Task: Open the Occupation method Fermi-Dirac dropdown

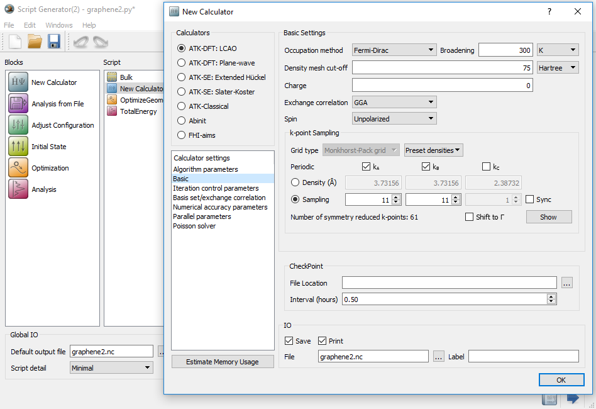Action: tap(394, 50)
